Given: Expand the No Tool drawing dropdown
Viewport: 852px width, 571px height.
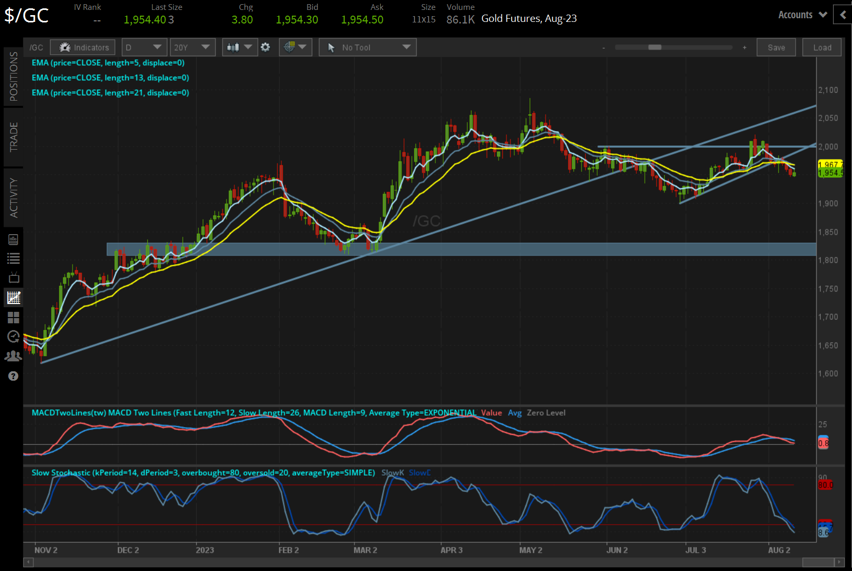Looking at the screenshot, I should click(368, 47).
